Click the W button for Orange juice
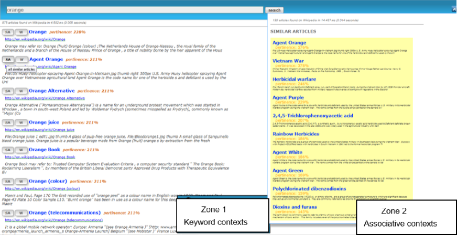457x235 pixels. [21, 122]
